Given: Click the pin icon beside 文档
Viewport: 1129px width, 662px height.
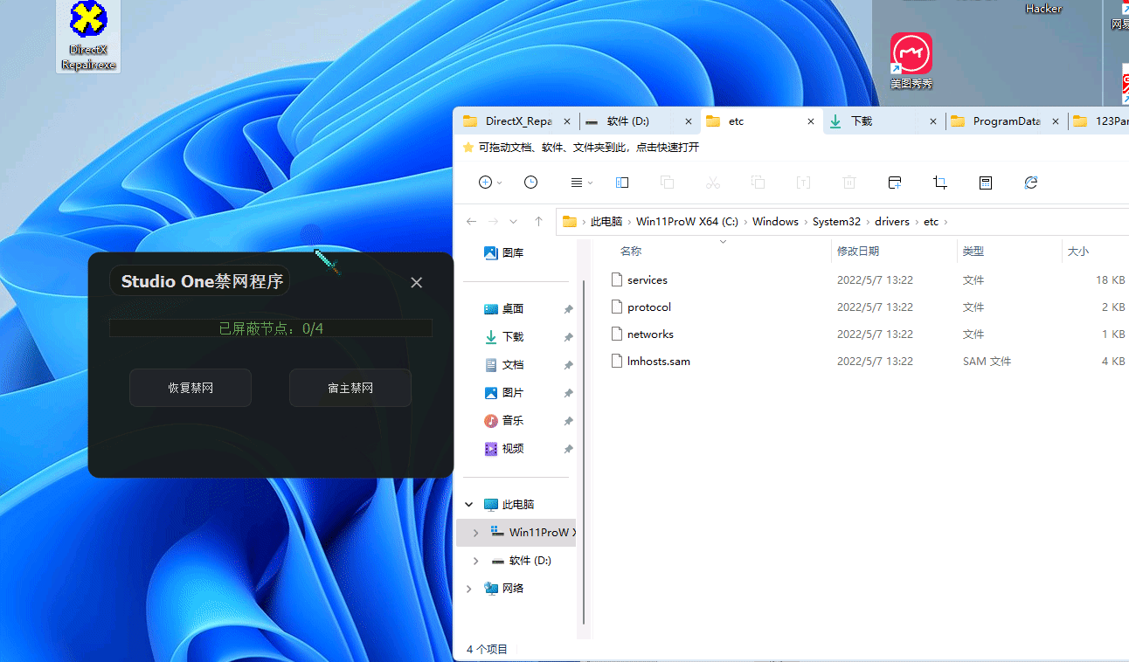Looking at the screenshot, I should coord(568,365).
